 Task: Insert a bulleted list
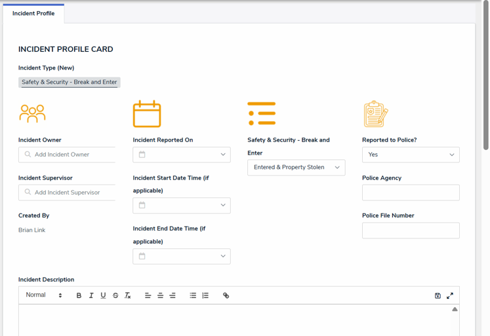click(x=193, y=295)
